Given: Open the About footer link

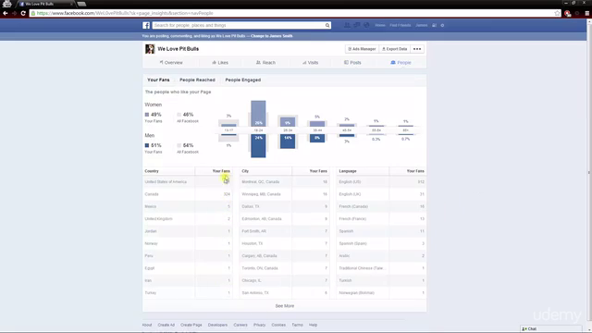Looking at the screenshot, I should click(147, 325).
